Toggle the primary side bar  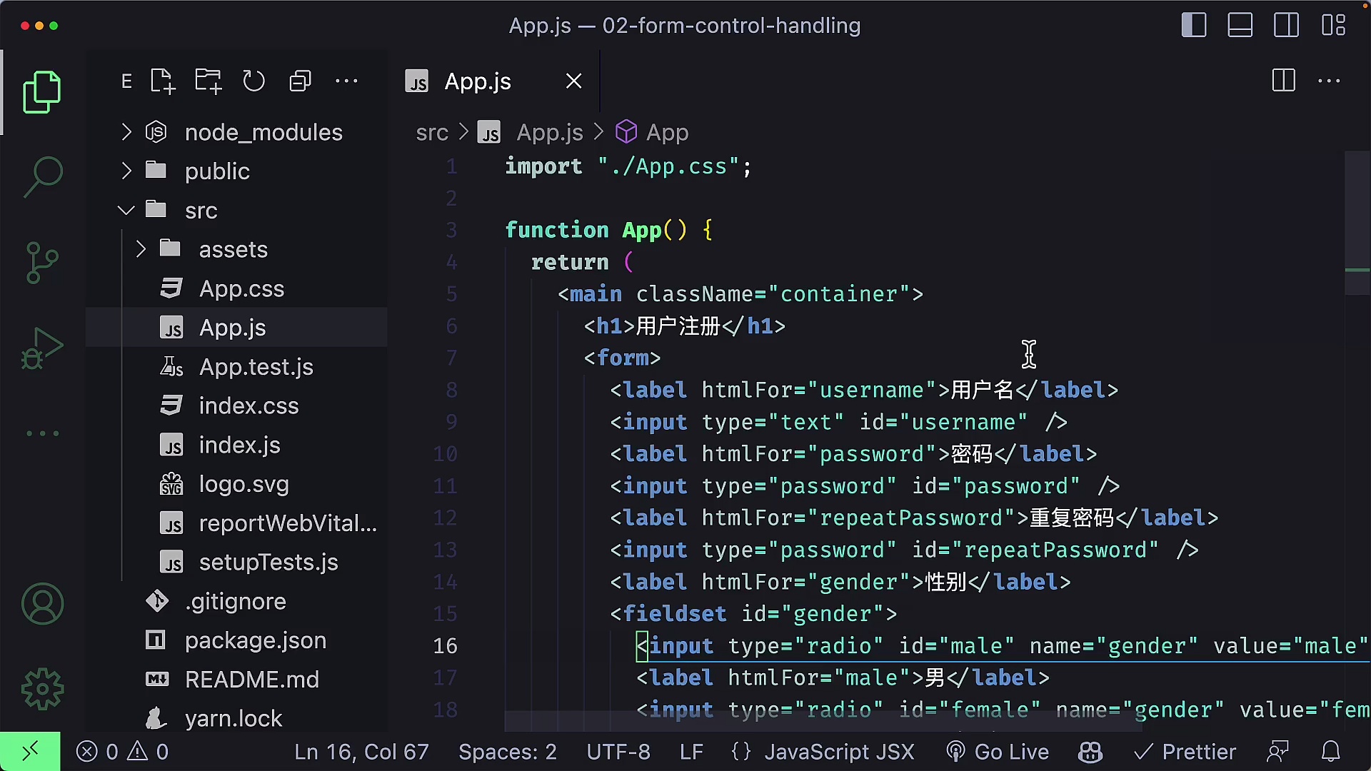pos(1193,25)
